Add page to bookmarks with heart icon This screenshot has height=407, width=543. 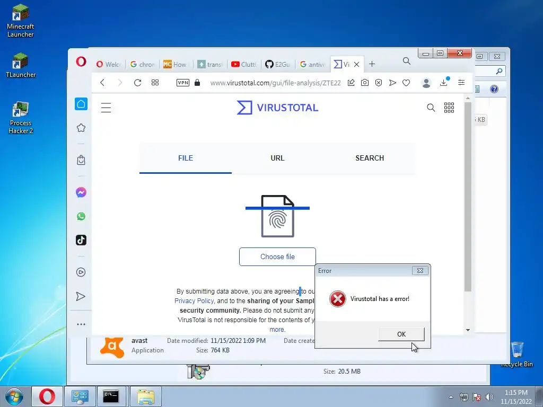click(x=406, y=83)
